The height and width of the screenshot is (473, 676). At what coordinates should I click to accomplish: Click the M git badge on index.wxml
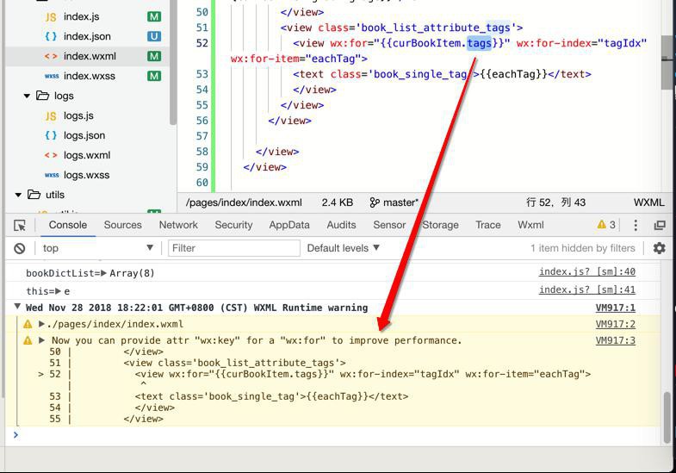154,56
